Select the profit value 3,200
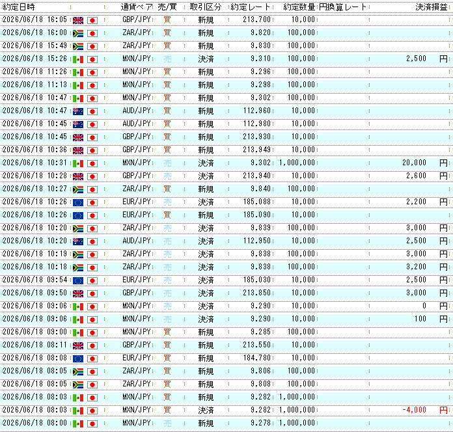The height and width of the screenshot is (432, 453). point(417,267)
